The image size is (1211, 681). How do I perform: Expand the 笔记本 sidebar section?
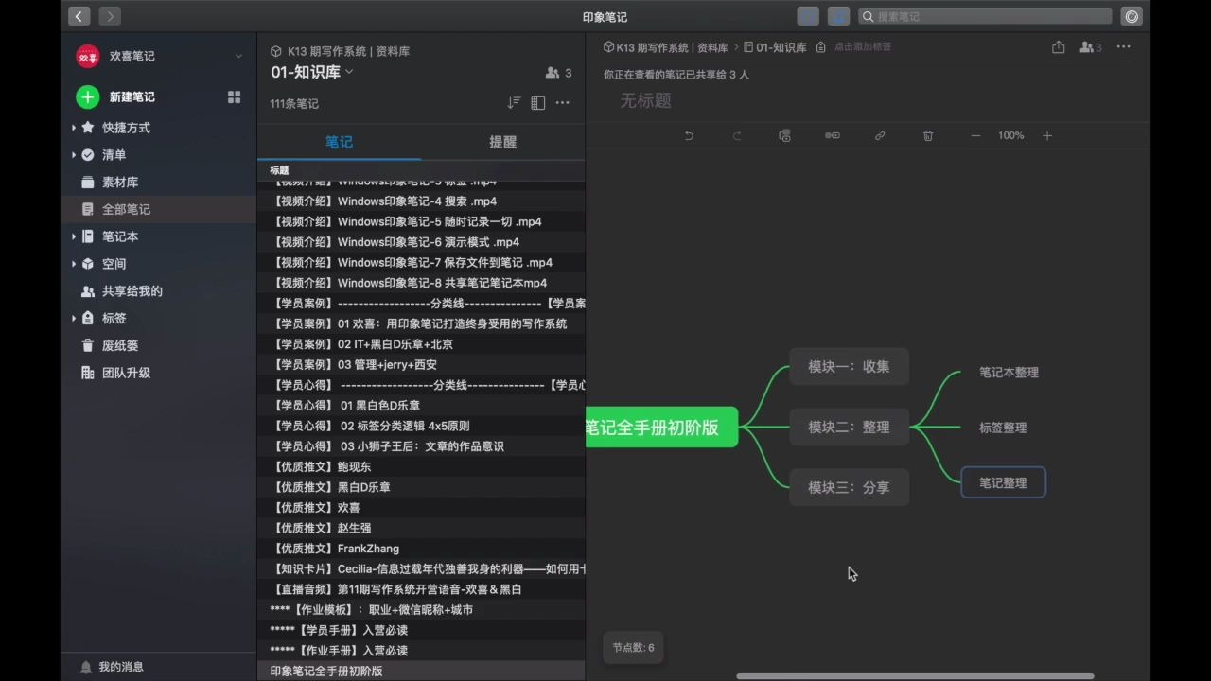(75, 236)
